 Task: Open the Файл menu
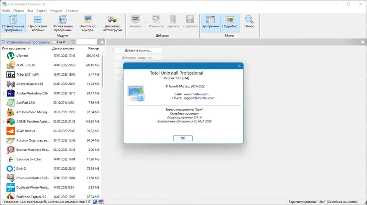(x=6, y=11)
